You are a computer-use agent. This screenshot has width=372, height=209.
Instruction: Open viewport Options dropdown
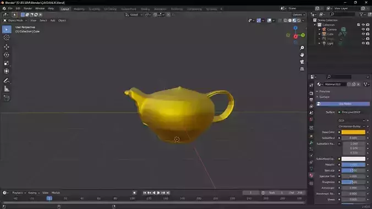pyautogui.click(x=298, y=15)
